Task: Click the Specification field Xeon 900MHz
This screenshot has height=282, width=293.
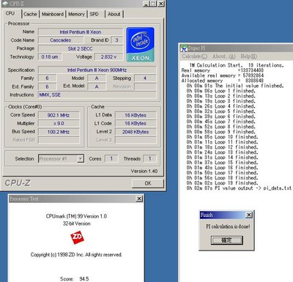Action: (97, 70)
